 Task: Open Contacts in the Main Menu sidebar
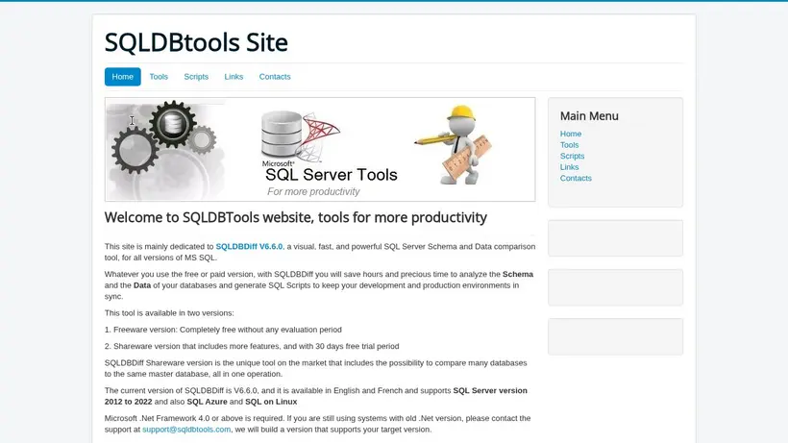click(576, 178)
